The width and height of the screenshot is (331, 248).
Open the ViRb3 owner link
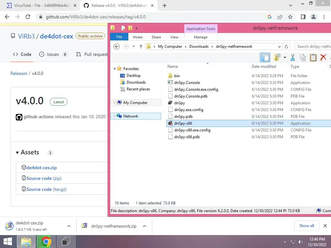pos(26,36)
